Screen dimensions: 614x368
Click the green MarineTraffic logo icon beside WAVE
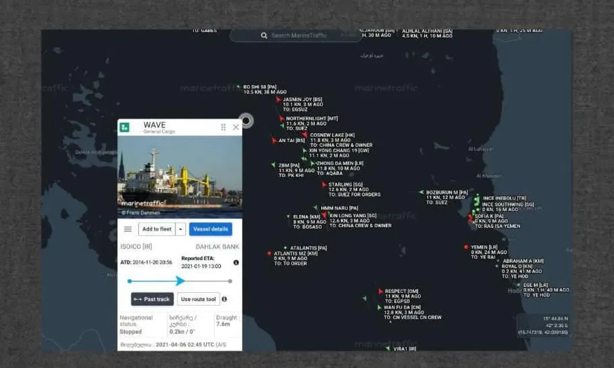tap(124, 127)
